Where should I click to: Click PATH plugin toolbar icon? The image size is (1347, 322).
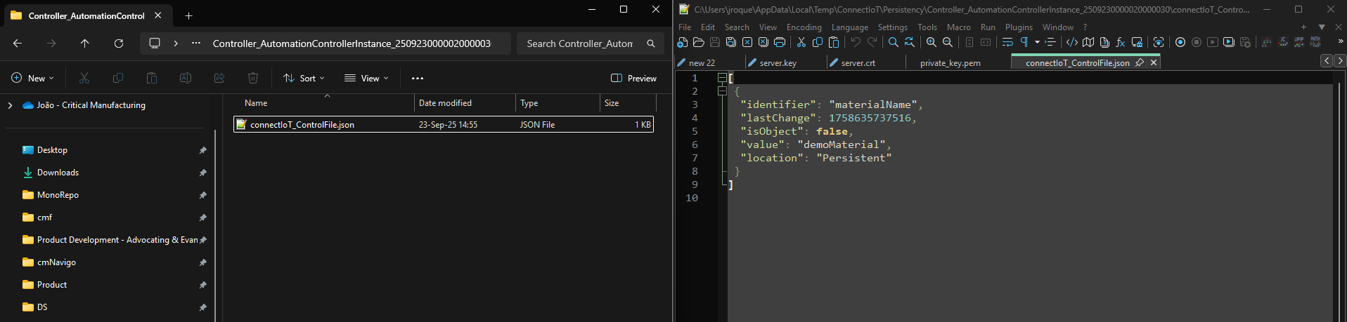[x=1315, y=42]
